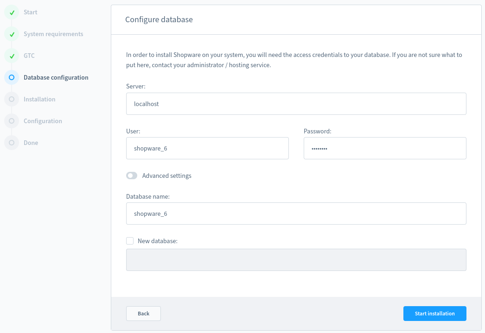Click the checkmark icon beside System requirements

click(12, 34)
